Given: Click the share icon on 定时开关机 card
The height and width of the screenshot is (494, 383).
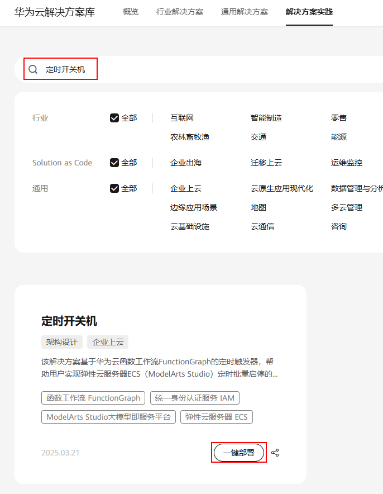Looking at the screenshot, I should [x=275, y=453].
